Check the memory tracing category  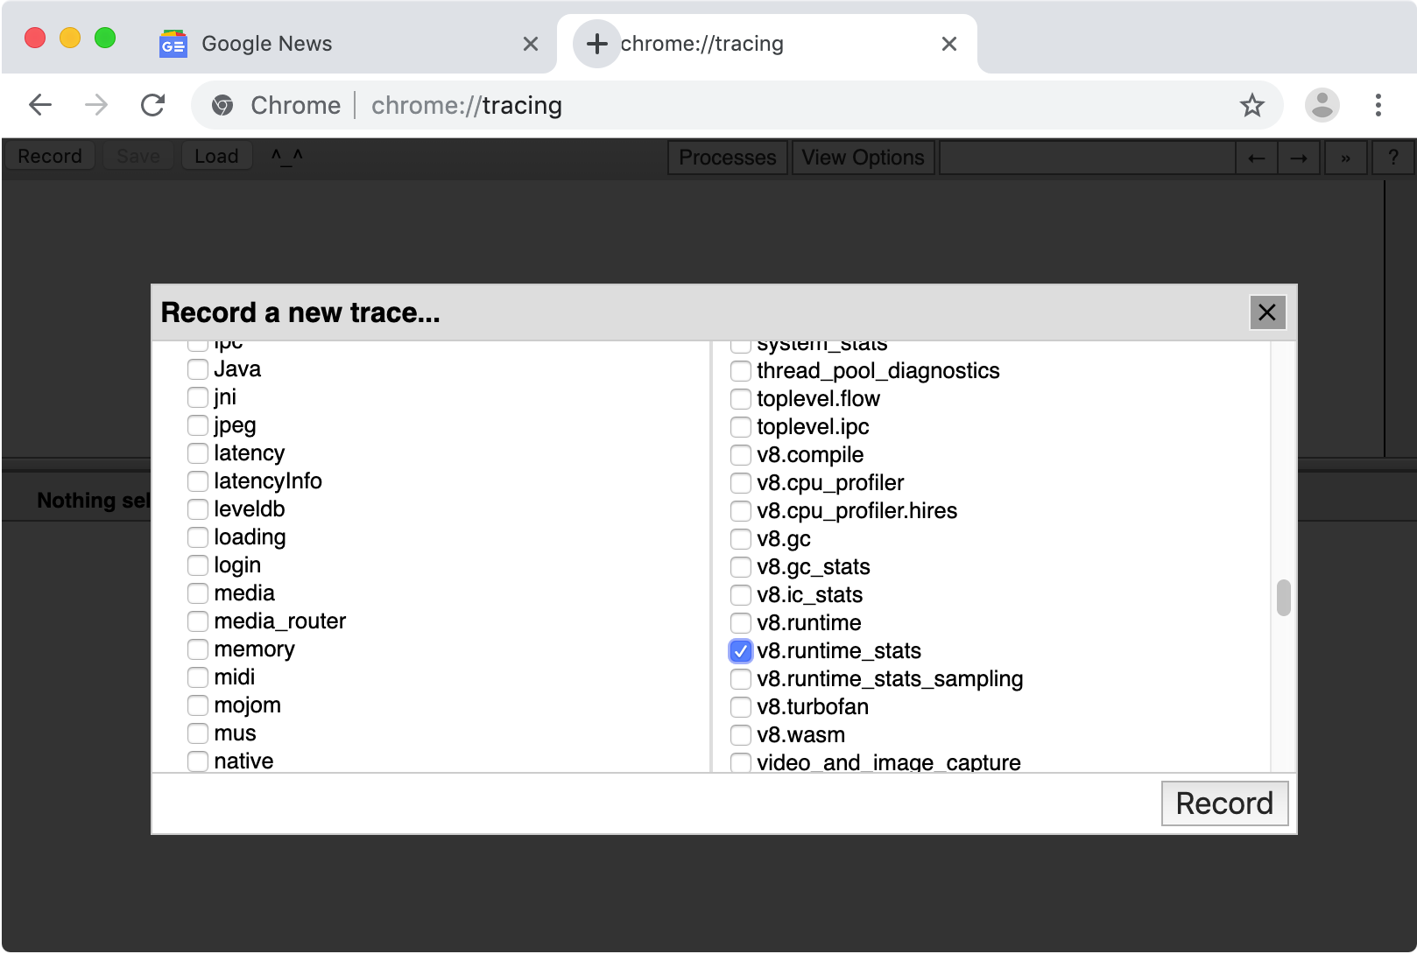pos(197,649)
